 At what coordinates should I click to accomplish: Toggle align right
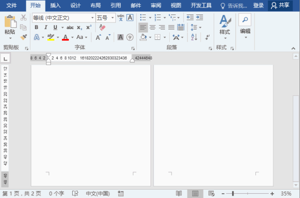point(162,27)
